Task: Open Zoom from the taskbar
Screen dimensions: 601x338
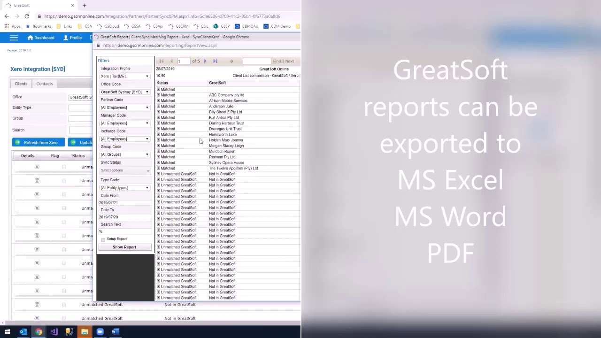Action: (100, 332)
